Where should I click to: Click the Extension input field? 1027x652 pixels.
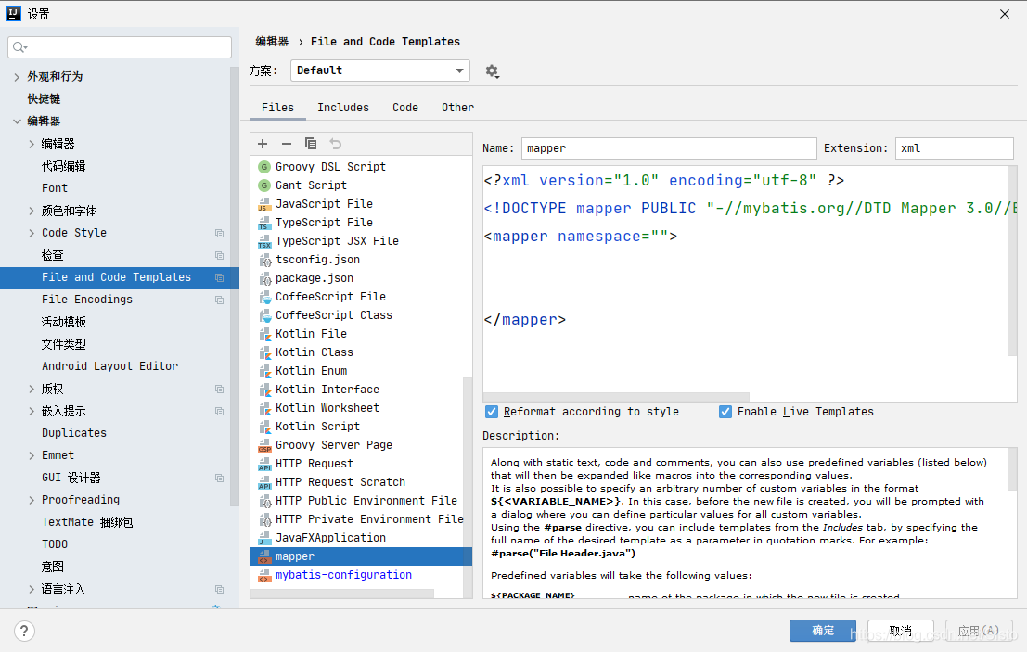click(954, 148)
